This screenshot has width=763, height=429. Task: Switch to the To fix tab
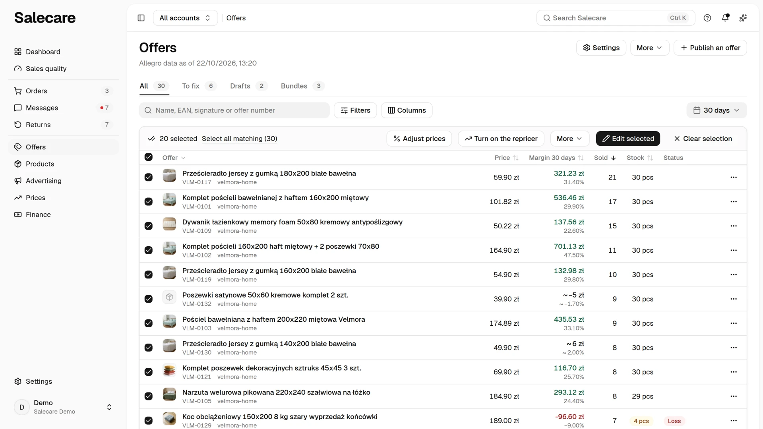point(199,86)
